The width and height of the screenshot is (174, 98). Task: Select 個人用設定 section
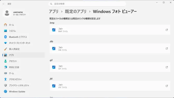coord(14,49)
